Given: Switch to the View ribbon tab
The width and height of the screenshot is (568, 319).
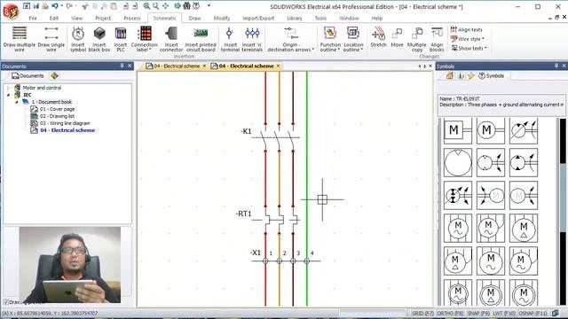Looking at the screenshot, I should (x=77, y=18).
